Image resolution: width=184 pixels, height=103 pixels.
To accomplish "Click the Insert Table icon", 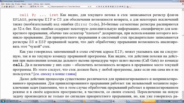I will point(33,7).
